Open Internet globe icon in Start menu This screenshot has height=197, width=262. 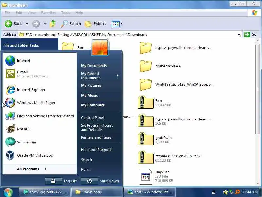10,61
